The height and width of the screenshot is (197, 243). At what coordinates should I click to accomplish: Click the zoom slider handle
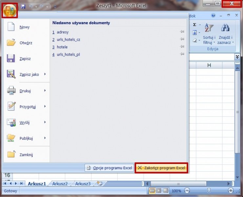tap(209, 191)
